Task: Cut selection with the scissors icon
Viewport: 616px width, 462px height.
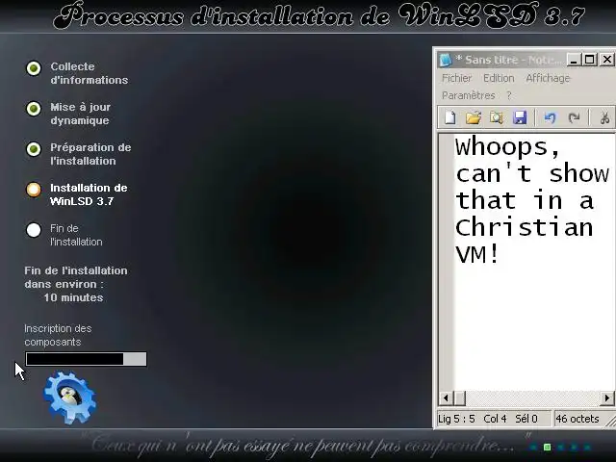Action: click(604, 117)
